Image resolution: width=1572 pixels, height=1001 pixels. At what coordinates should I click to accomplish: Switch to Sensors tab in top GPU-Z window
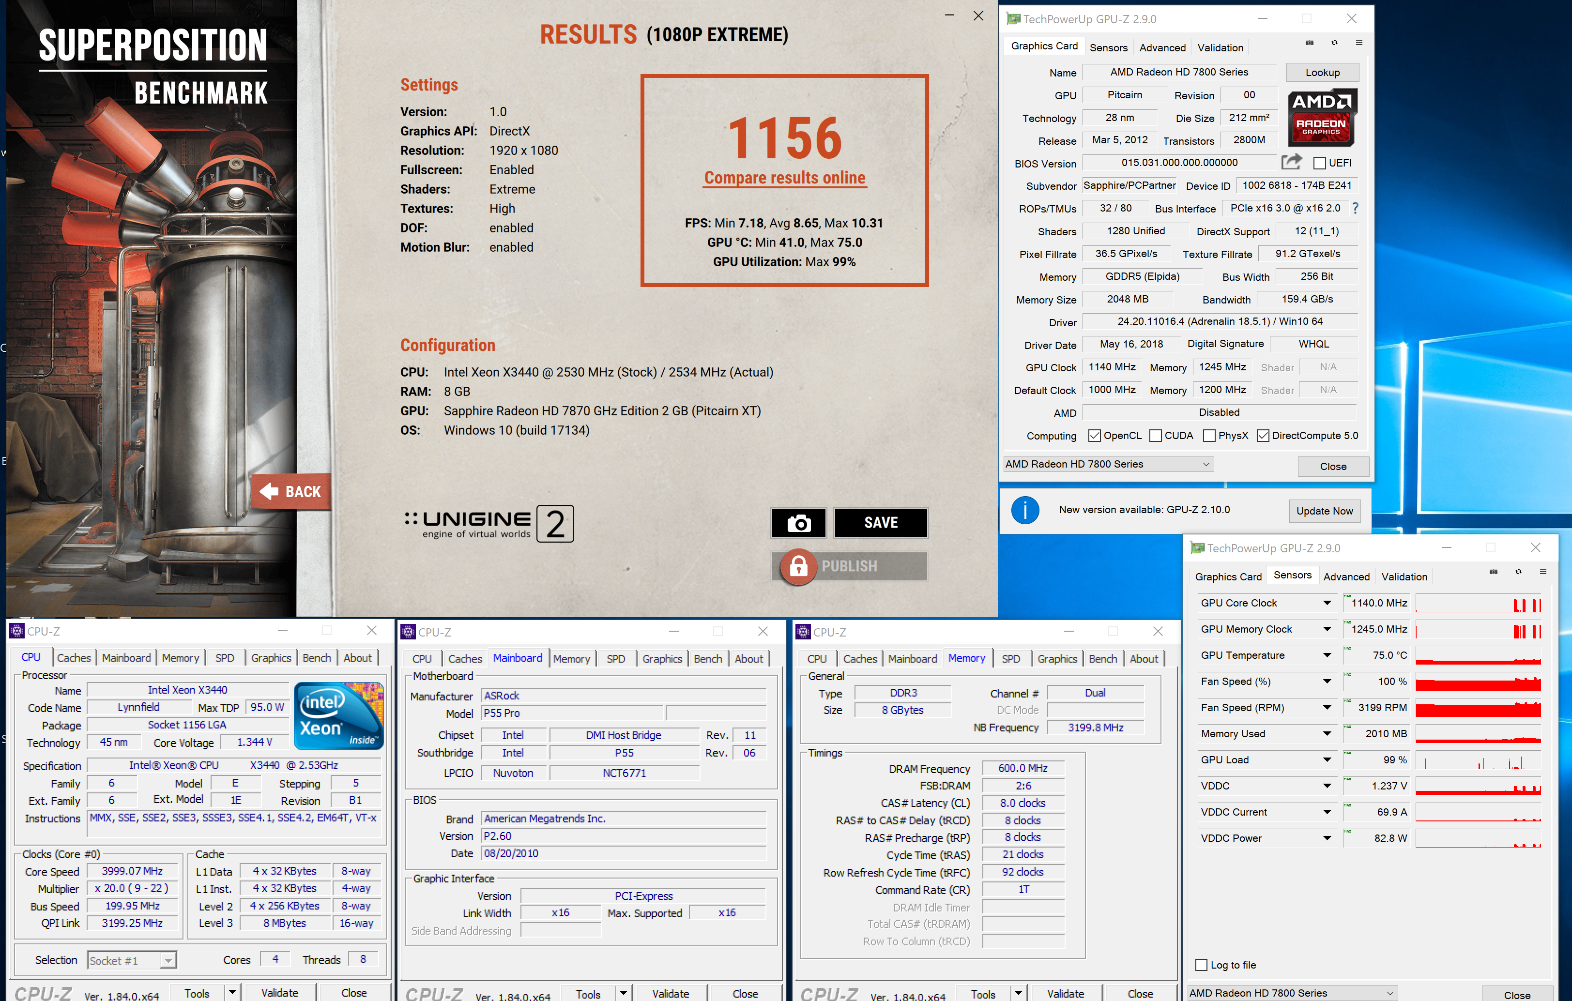(x=1108, y=47)
